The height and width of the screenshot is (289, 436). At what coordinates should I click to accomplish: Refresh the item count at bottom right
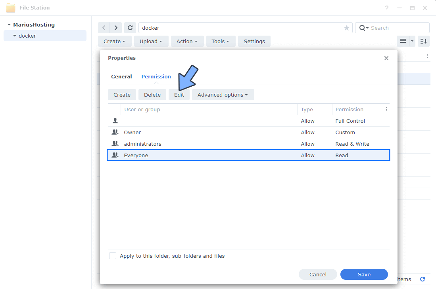click(x=423, y=279)
